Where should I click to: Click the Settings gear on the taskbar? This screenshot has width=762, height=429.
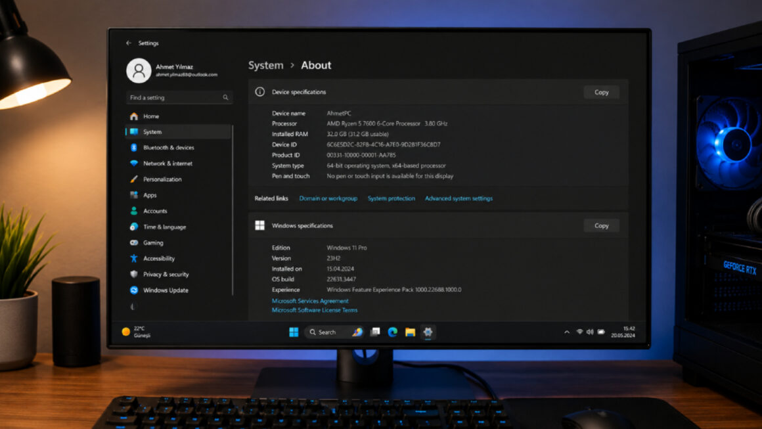pyautogui.click(x=428, y=332)
